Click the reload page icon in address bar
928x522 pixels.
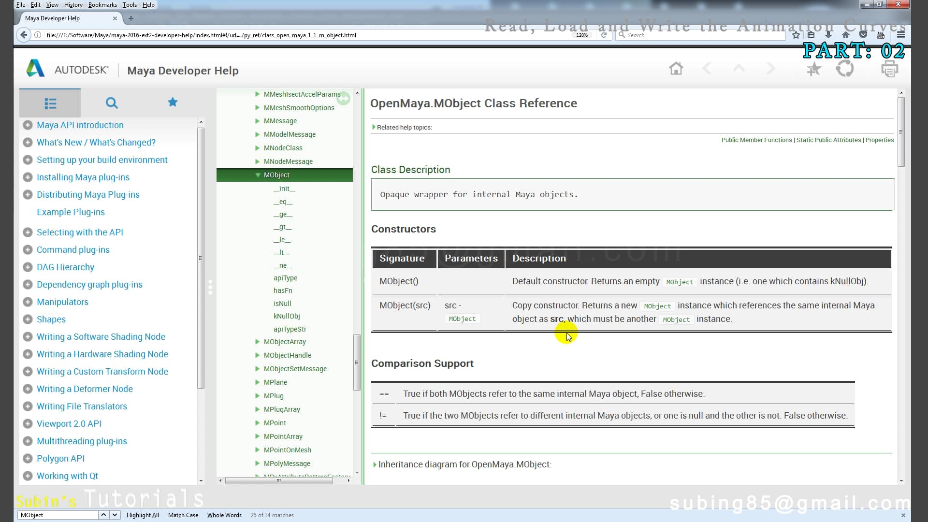[604, 35]
